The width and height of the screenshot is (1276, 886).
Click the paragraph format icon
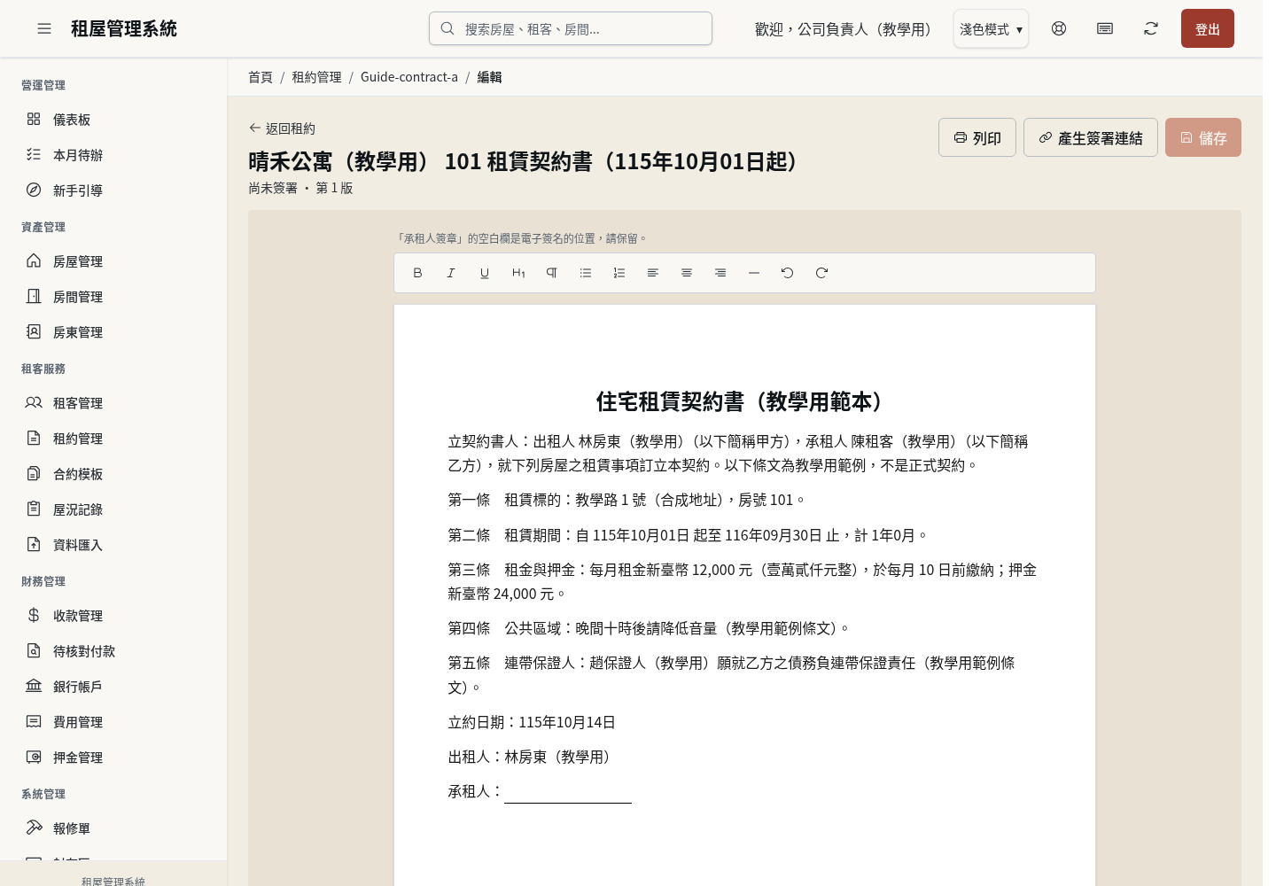coord(552,273)
